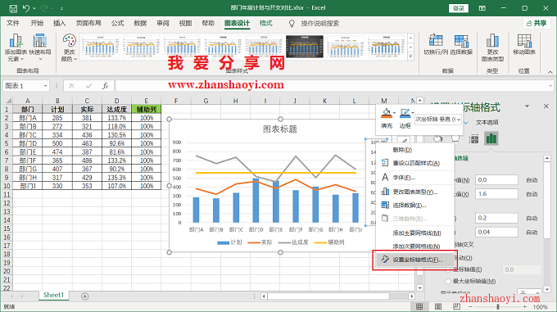The width and height of the screenshot is (557, 312).
Task: Click zoom out minus icon
Action: (470, 306)
